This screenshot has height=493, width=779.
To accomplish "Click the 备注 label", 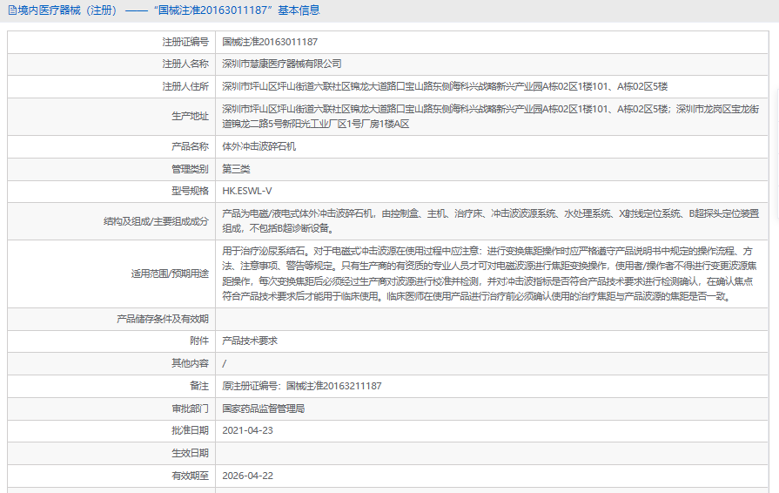I will (199, 386).
